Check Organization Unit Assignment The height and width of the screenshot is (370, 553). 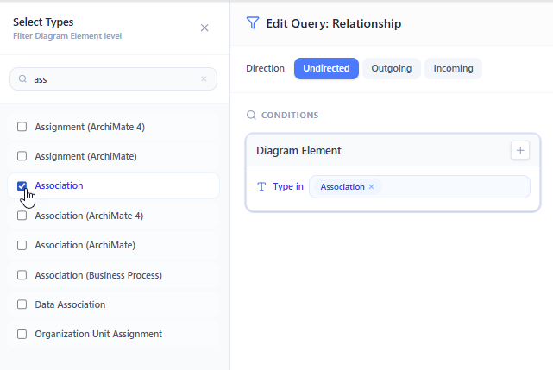tap(22, 334)
